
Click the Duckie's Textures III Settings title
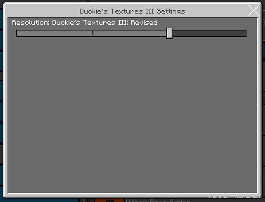pos(132,11)
